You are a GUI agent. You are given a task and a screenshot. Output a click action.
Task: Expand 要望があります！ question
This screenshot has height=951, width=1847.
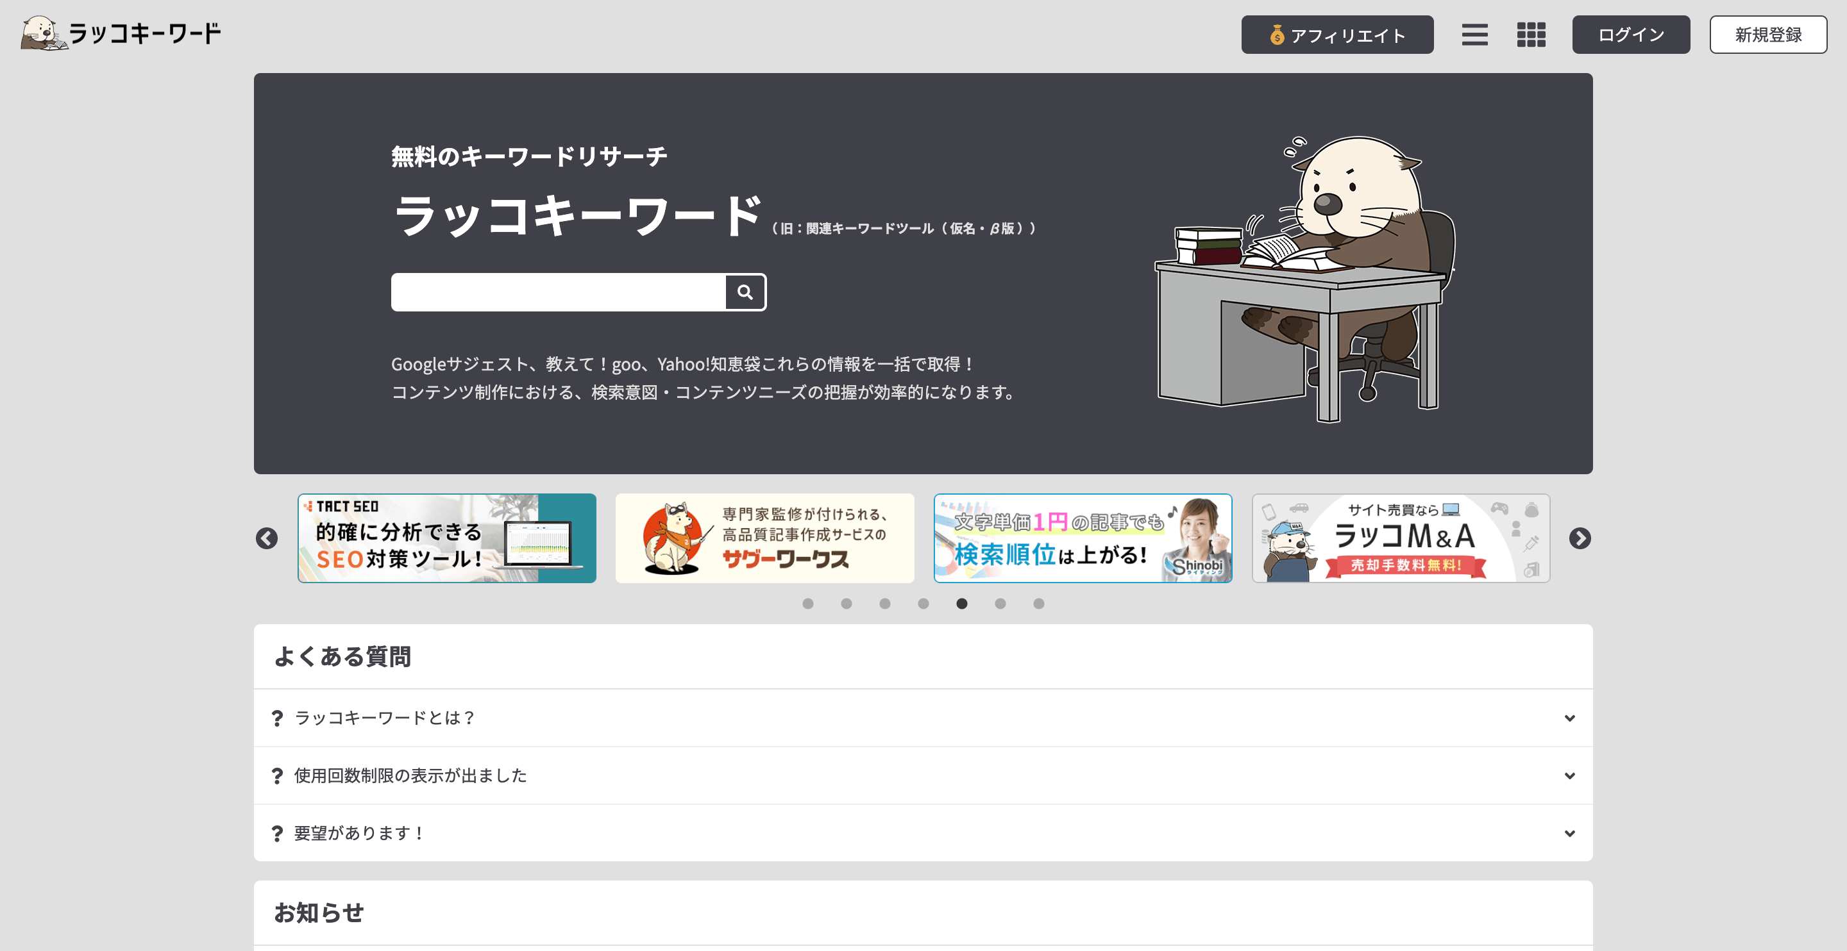click(x=923, y=832)
